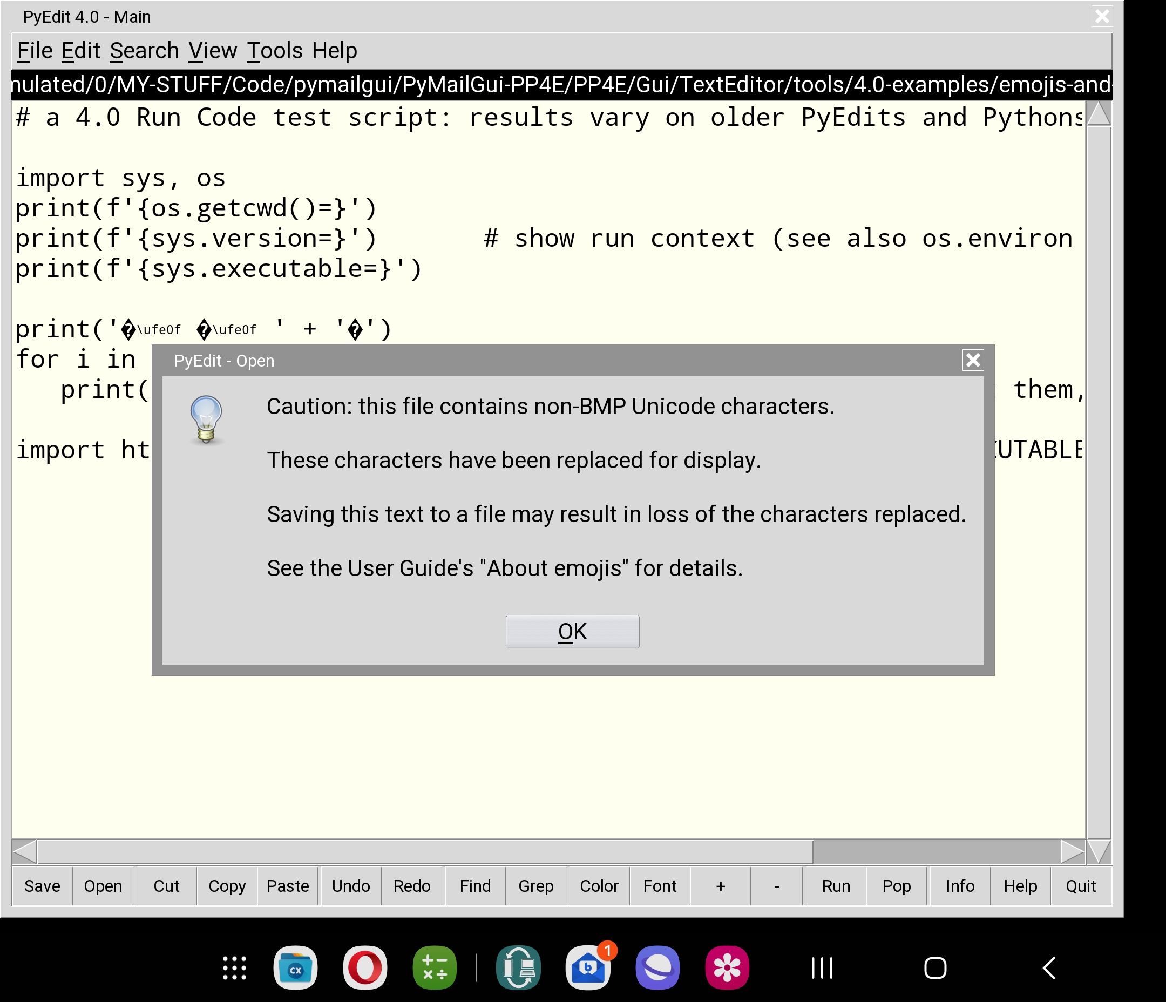Click the Redo toolbar button

[412, 886]
